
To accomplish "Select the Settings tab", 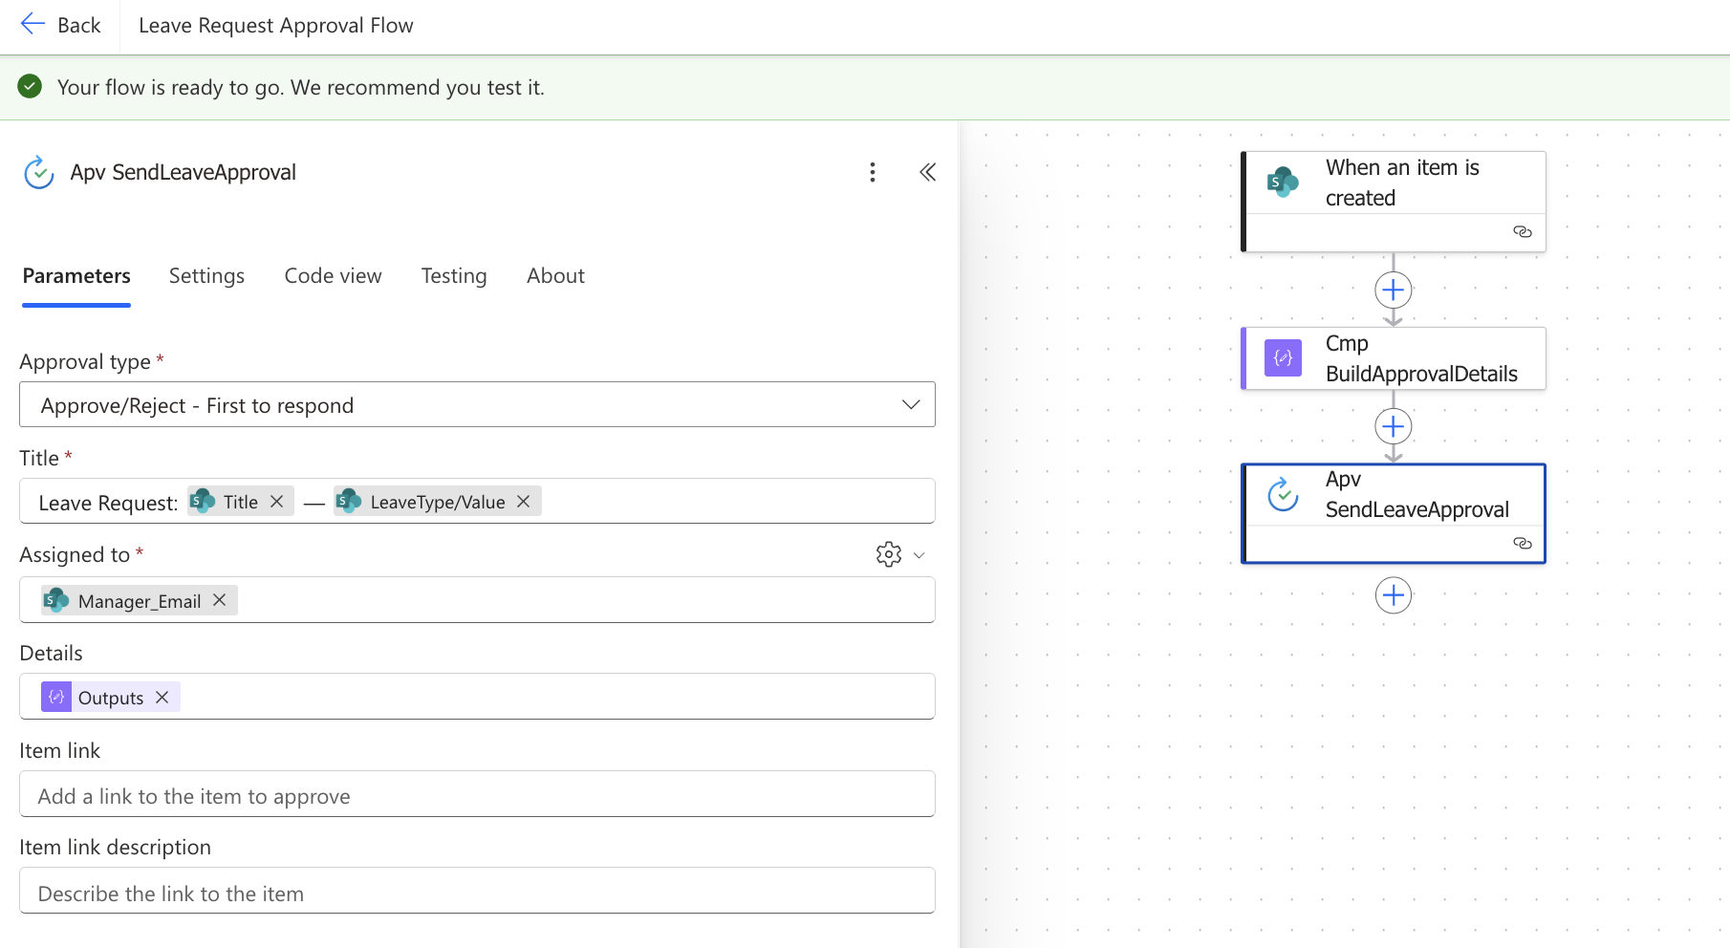I will 206,275.
